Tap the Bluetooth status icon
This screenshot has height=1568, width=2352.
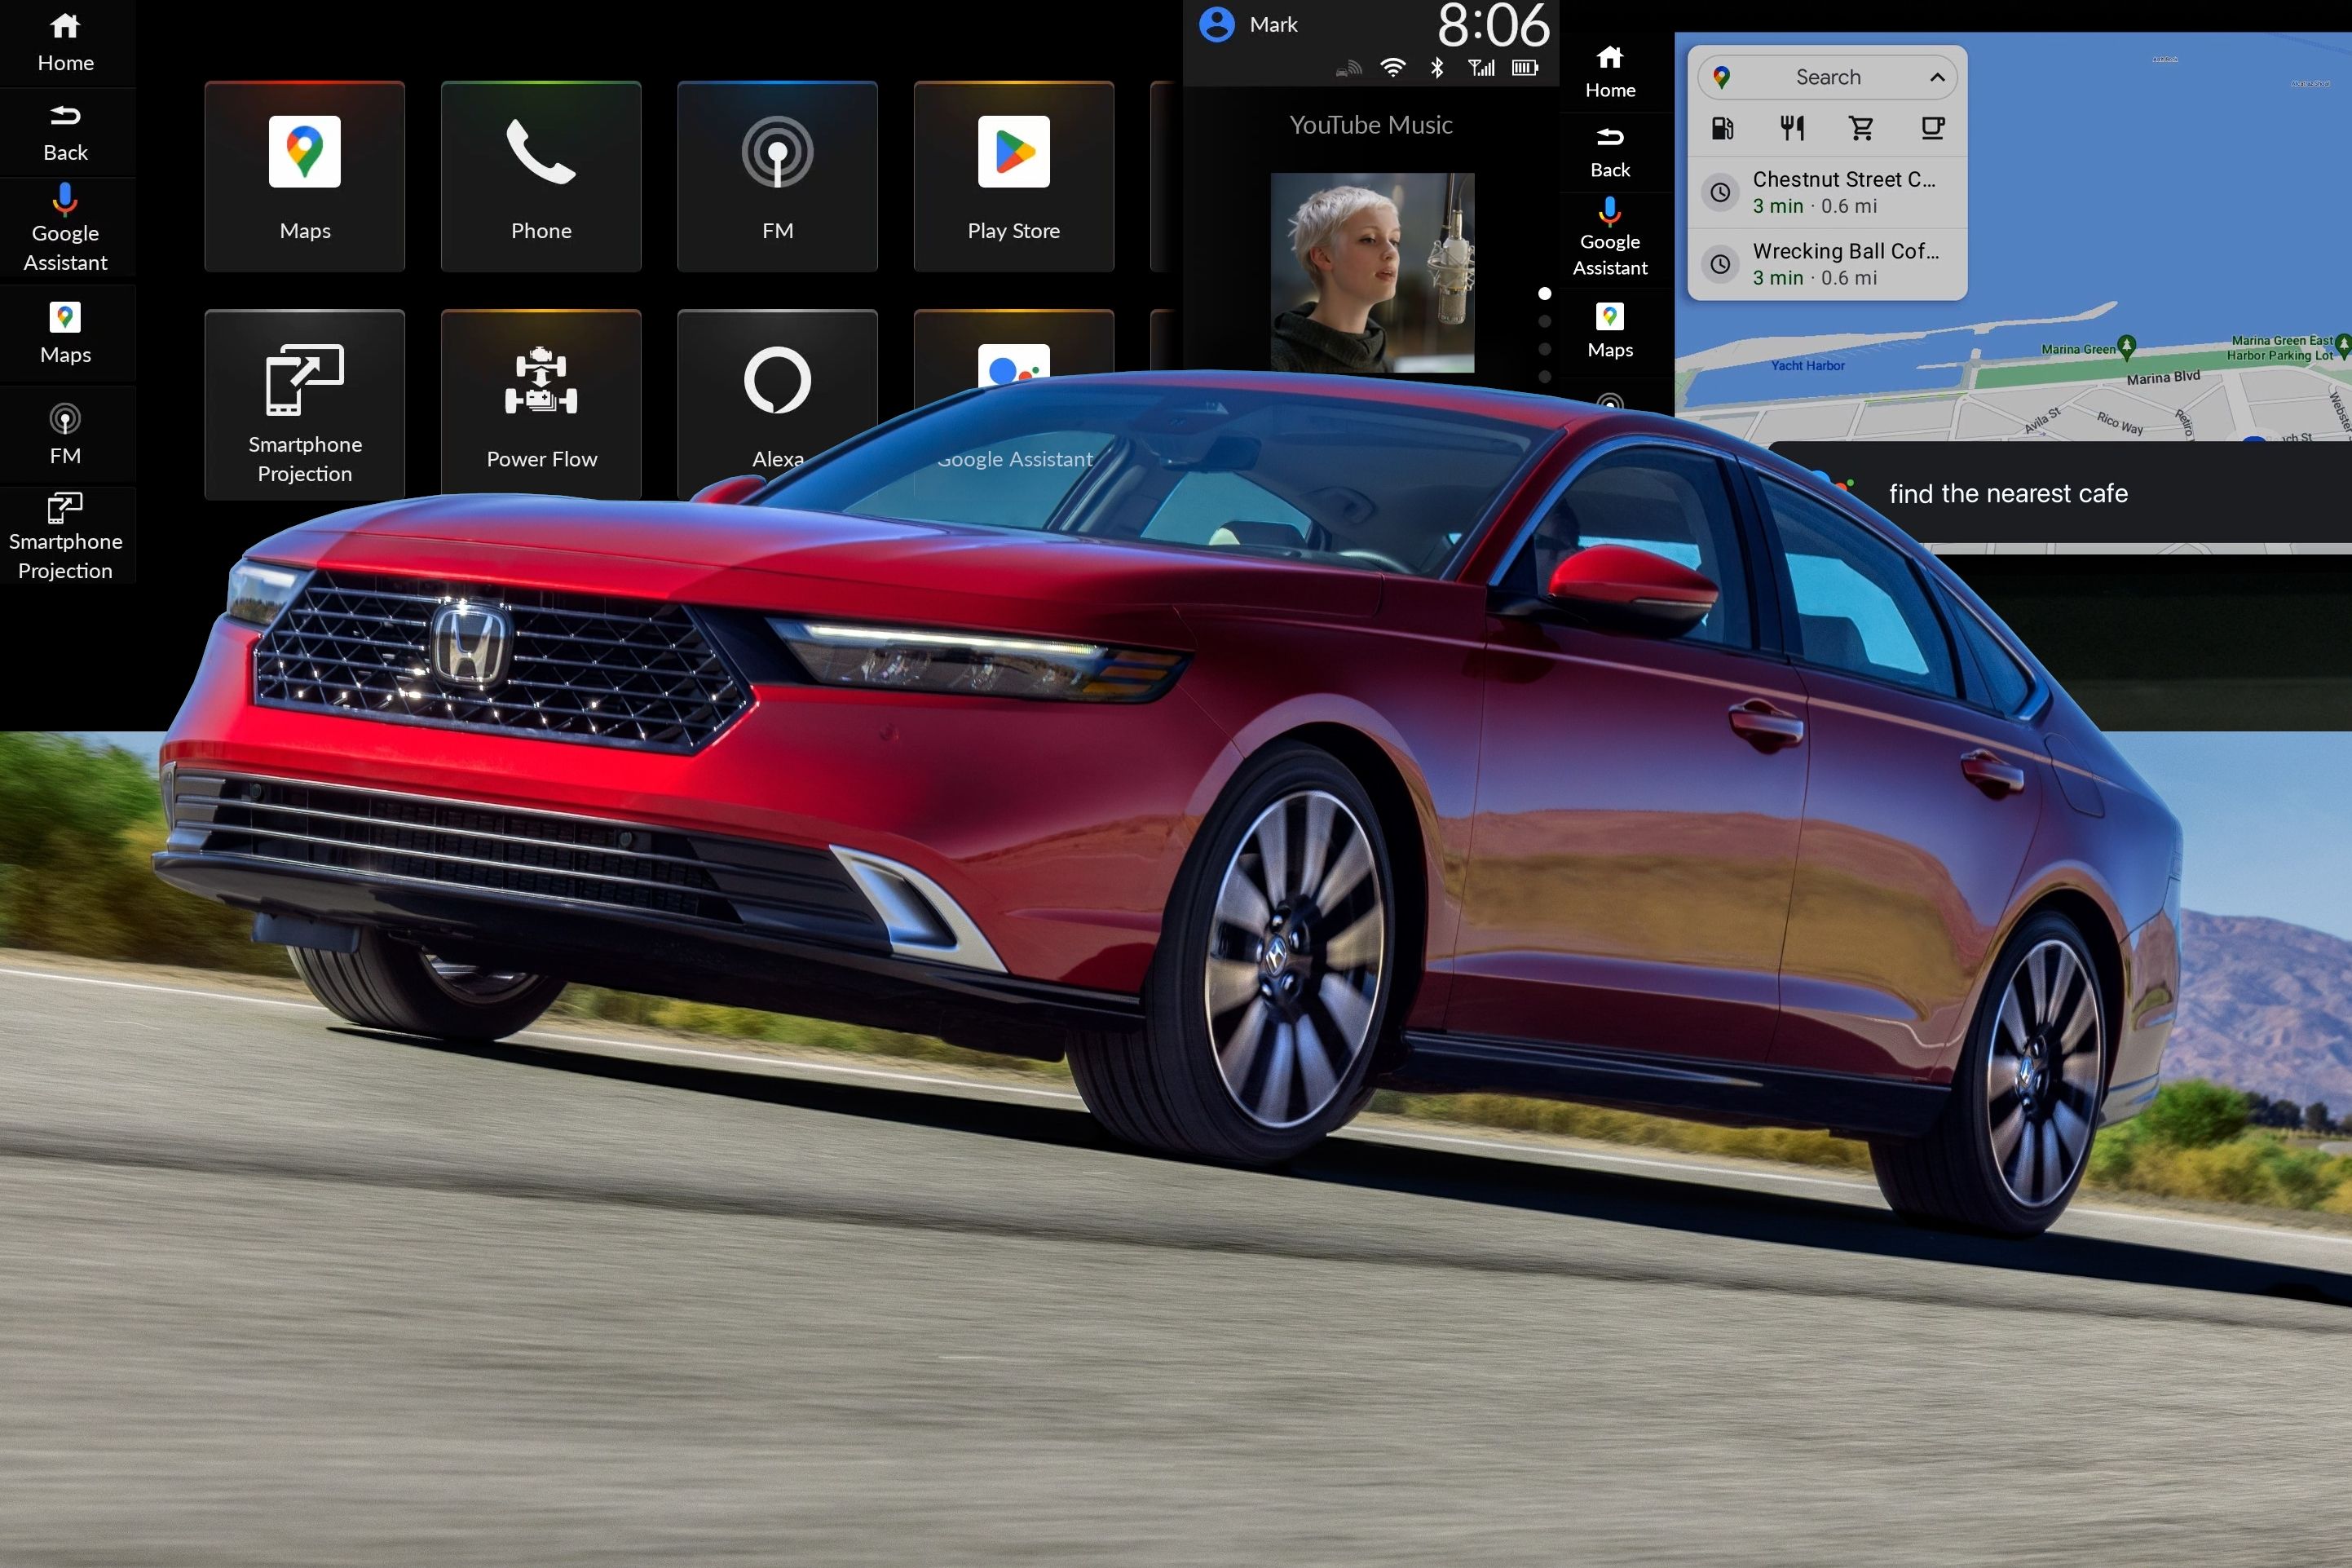click(1437, 68)
